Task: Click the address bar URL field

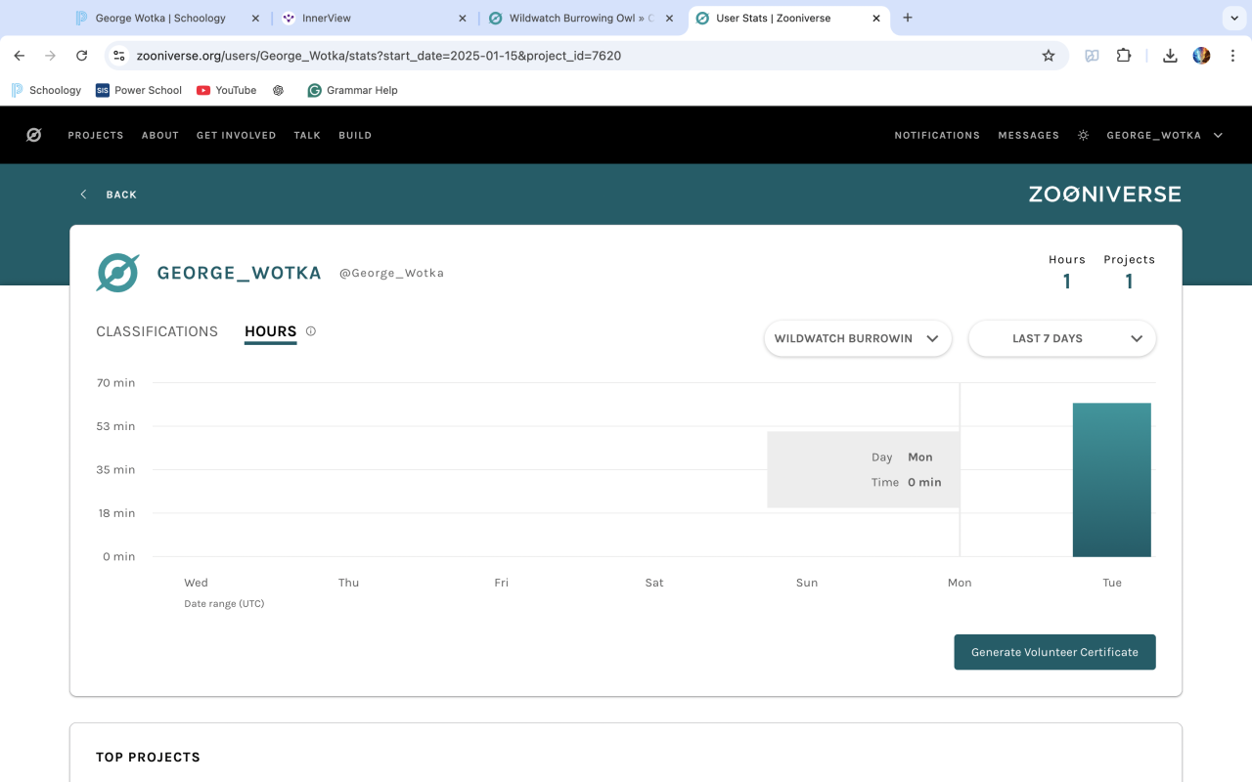Action: point(587,56)
